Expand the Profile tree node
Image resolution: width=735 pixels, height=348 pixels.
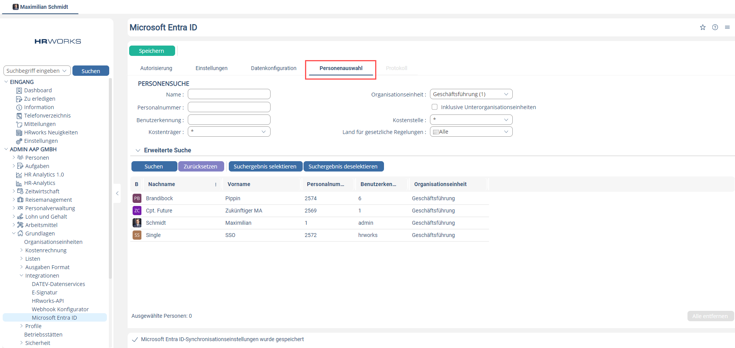point(21,326)
